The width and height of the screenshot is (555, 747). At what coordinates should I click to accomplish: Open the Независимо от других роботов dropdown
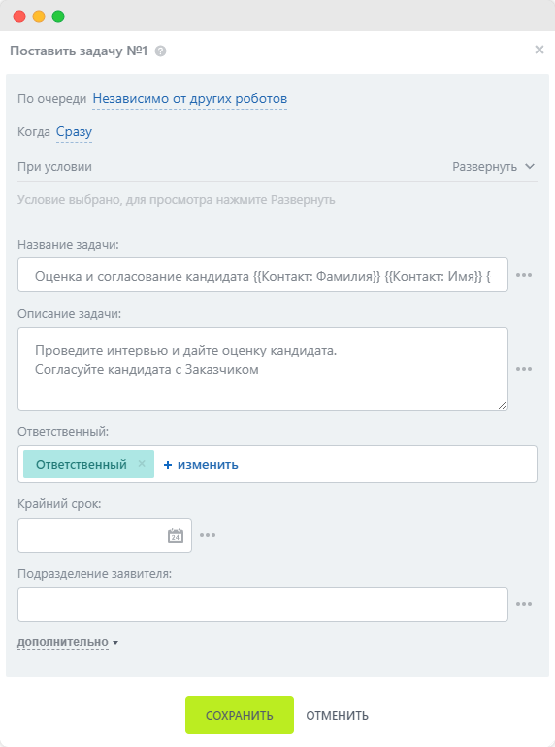coord(190,99)
